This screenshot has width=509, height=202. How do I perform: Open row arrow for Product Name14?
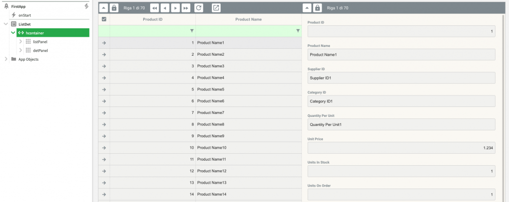pyautogui.click(x=104, y=195)
